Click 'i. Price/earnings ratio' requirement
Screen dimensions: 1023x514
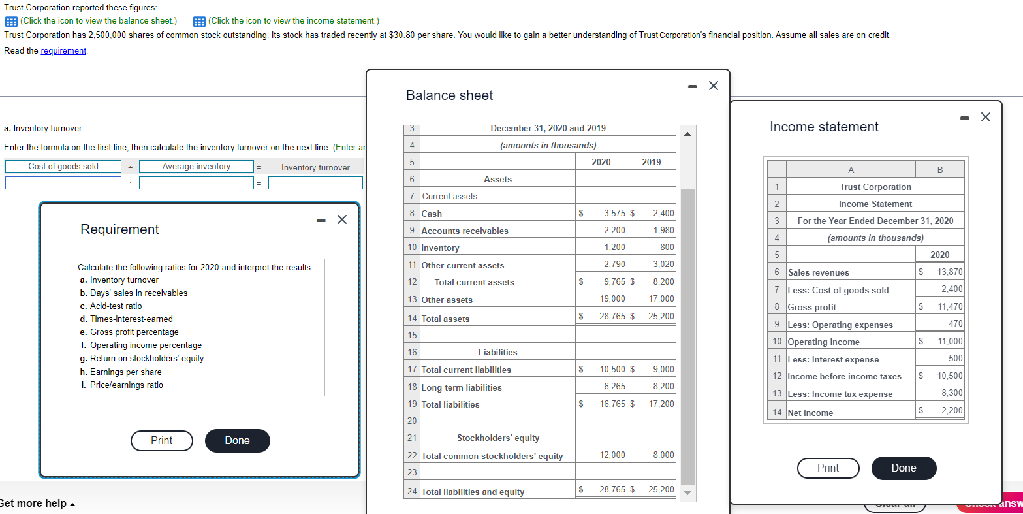tap(121, 385)
